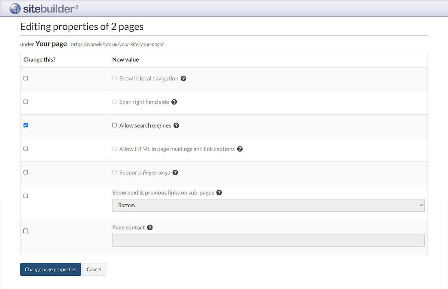Tick Change this for Supports Pages-to-go
The height and width of the screenshot is (289, 448).
pyautogui.click(x=26, y=172)
